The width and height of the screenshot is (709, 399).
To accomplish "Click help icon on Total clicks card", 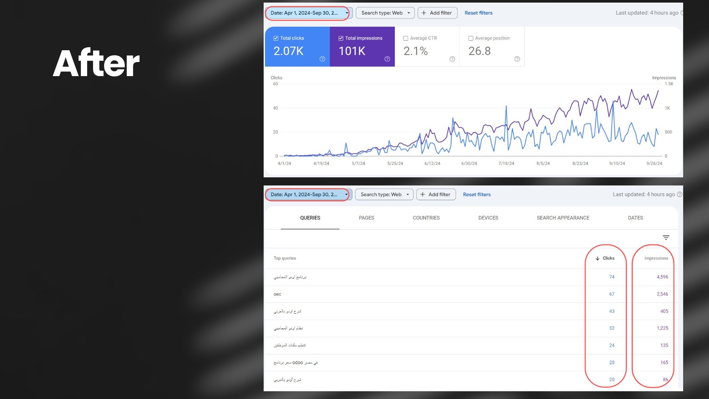I will pos(322,59).
